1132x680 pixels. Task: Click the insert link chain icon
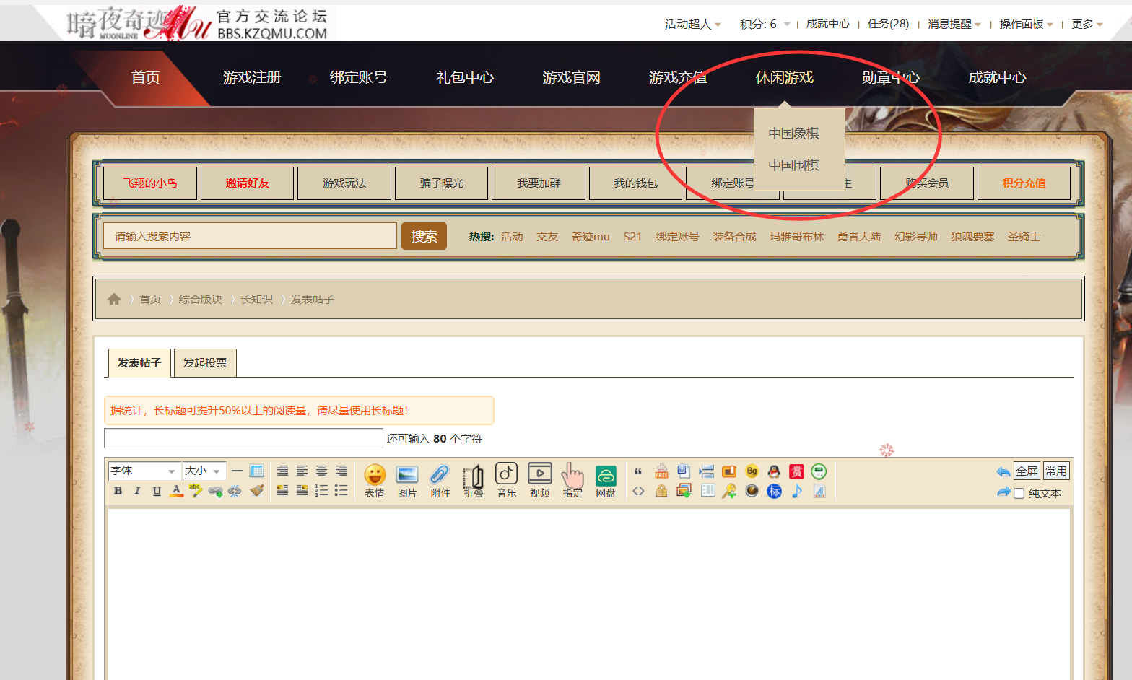215,491
